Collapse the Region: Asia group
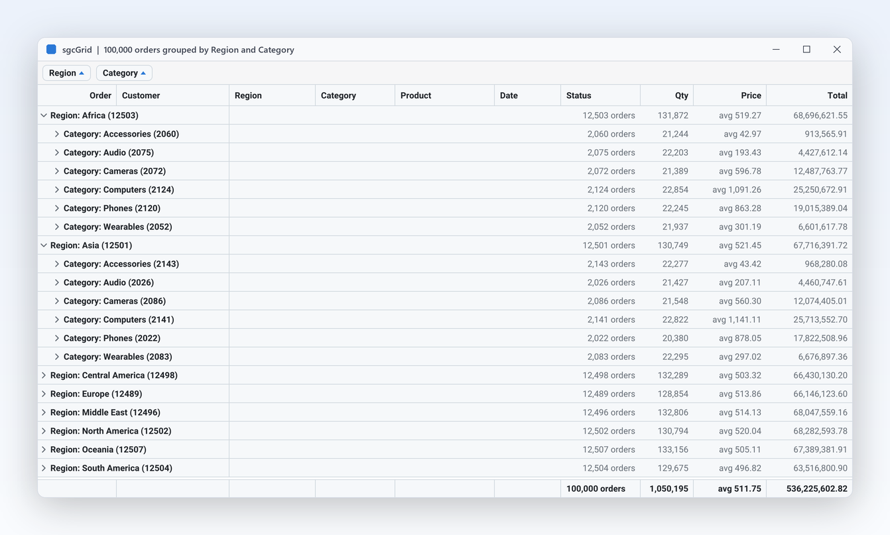Image resolution: width=890 pixels, height=535 pixels. (44, 245)
